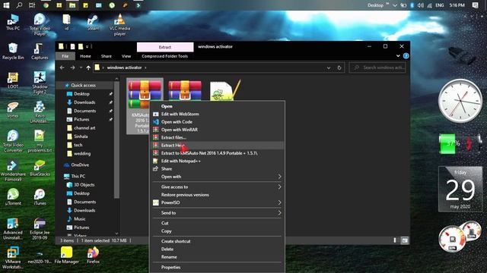Open the quick access toolbar dropdown arrow

[88, 46]
